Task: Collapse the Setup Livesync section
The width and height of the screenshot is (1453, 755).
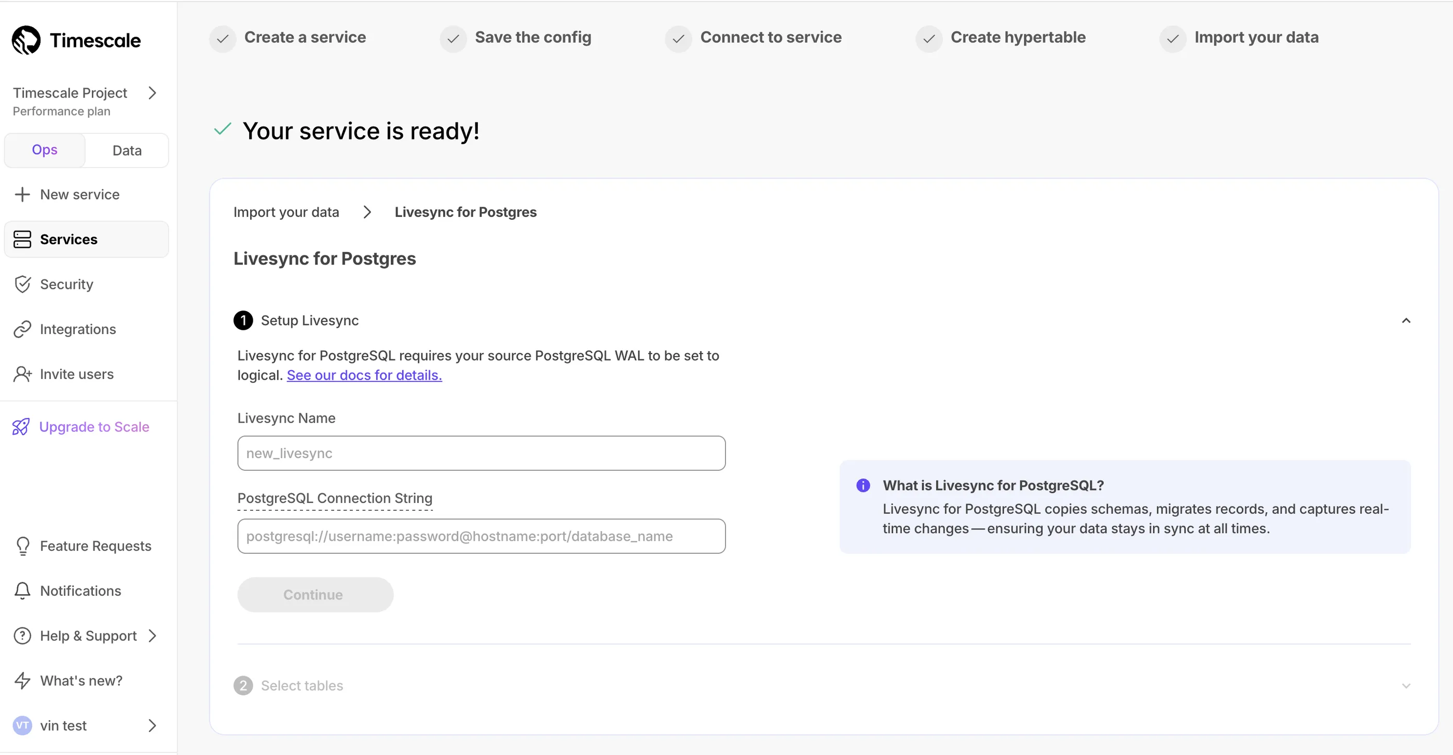Action: [1406, 320]
